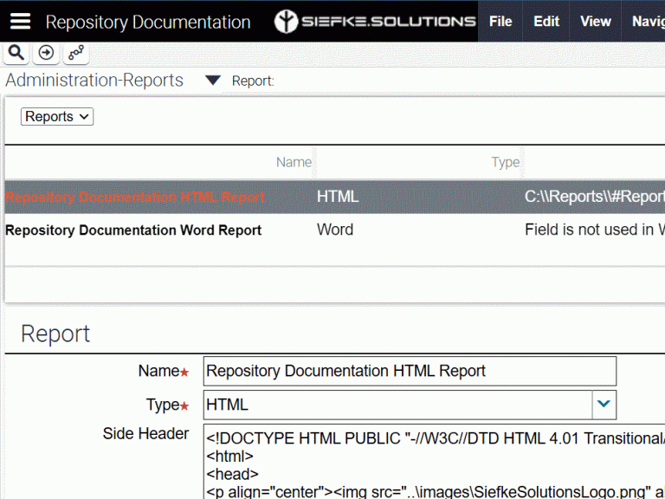The height and width of the screenshot is (499, 665).
Task: Click the Report section heading
Action: (55, 334)
